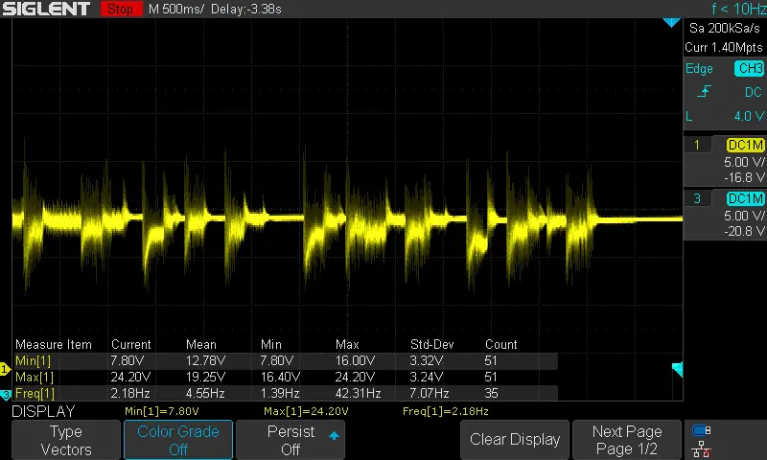Screen dimensions: 767x460
Task: Click the USB connection status icon
Action: pyautogui.click(x=702, y=430)
